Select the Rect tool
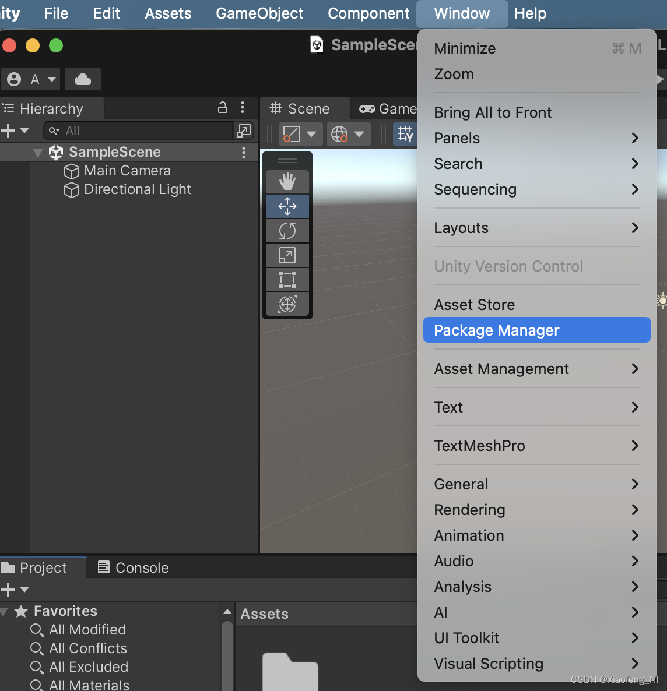Image resolution: width=667 pixels, height=691 pixels. (x=287, y=279)
